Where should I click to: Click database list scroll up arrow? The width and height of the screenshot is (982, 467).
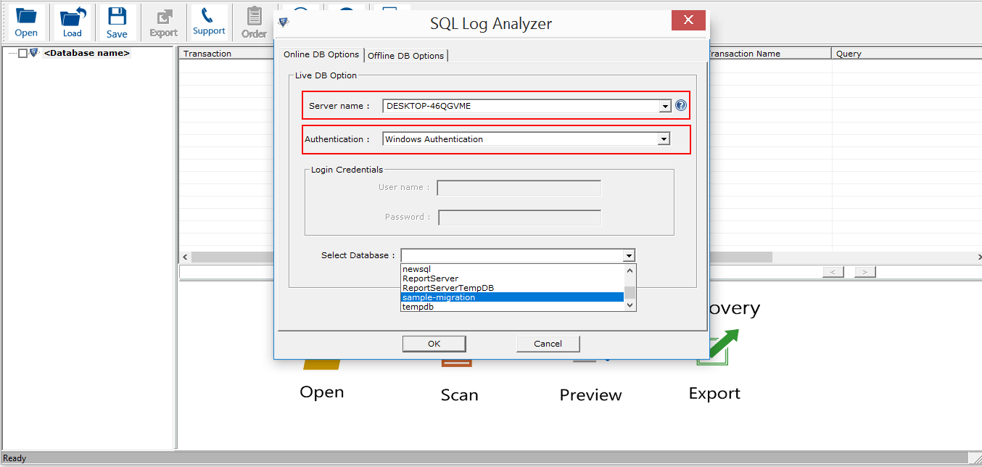[x=630, y=270]
